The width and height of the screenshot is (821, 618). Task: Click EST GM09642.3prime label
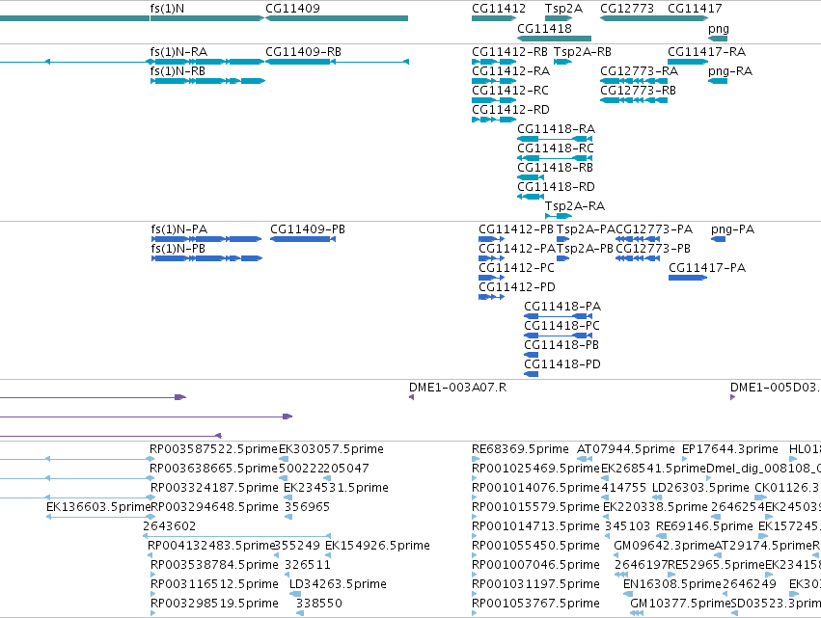(x=664, y=546)
